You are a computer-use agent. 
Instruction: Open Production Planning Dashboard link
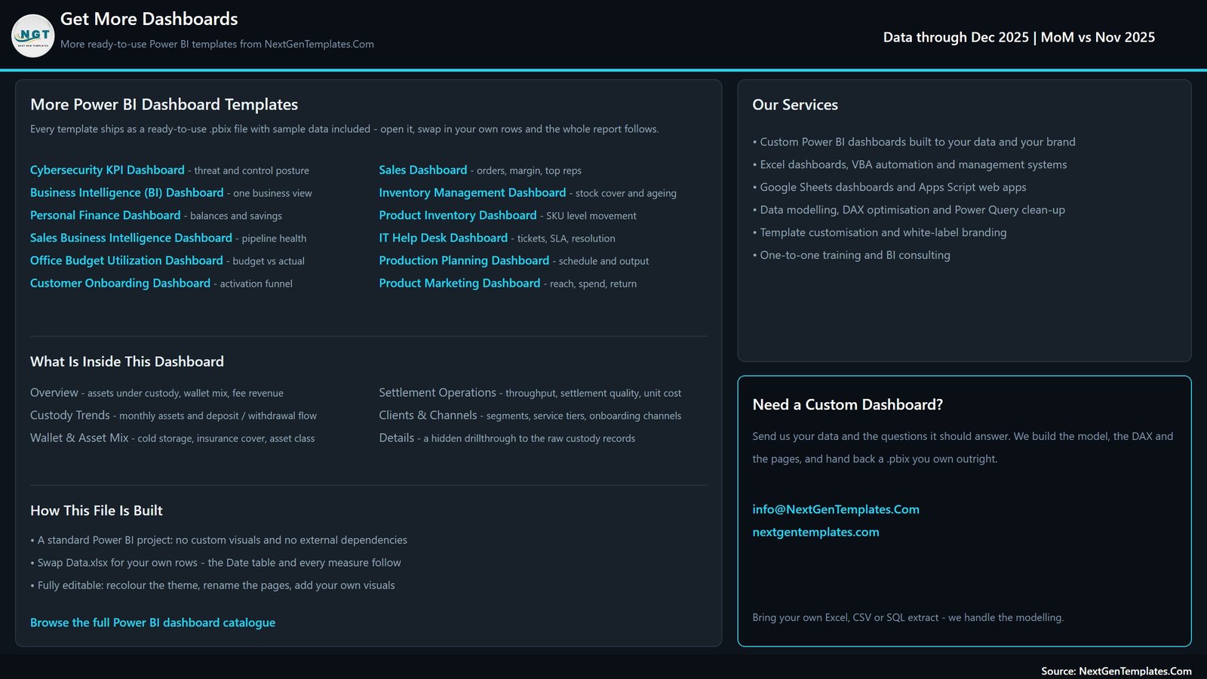(464, 261)
